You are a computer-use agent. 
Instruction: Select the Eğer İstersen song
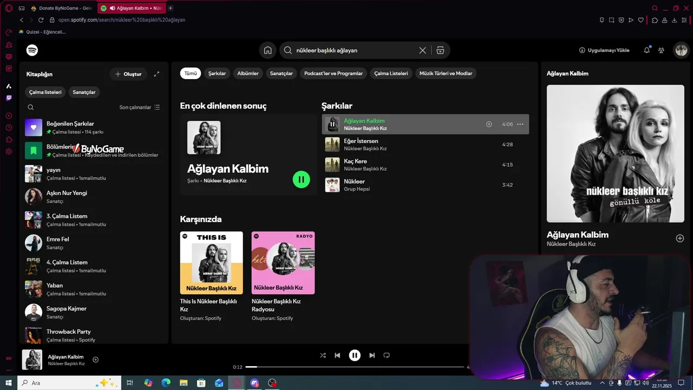426,145
